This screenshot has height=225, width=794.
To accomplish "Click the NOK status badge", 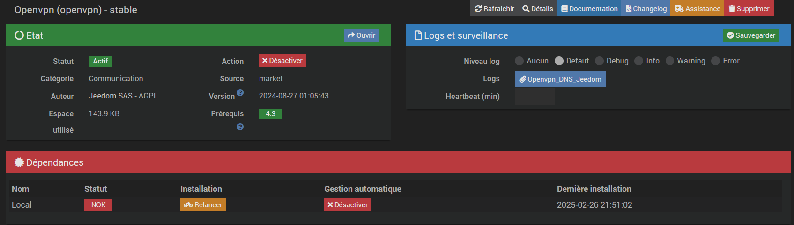I will tap(98, 204).
